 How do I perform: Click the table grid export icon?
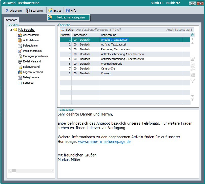[x=193, y=75]
